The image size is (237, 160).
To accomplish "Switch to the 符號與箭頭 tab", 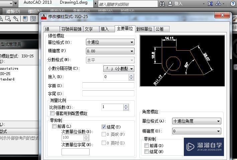I will [71, 29].
